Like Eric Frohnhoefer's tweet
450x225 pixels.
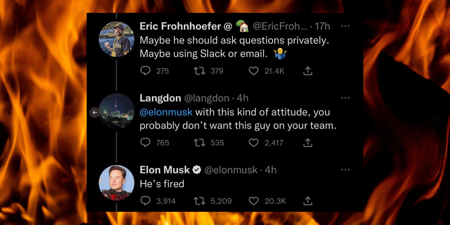(254, 71)
